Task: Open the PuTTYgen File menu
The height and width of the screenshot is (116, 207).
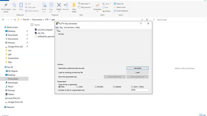Action: pyautogui.click(x=57, y=27)
